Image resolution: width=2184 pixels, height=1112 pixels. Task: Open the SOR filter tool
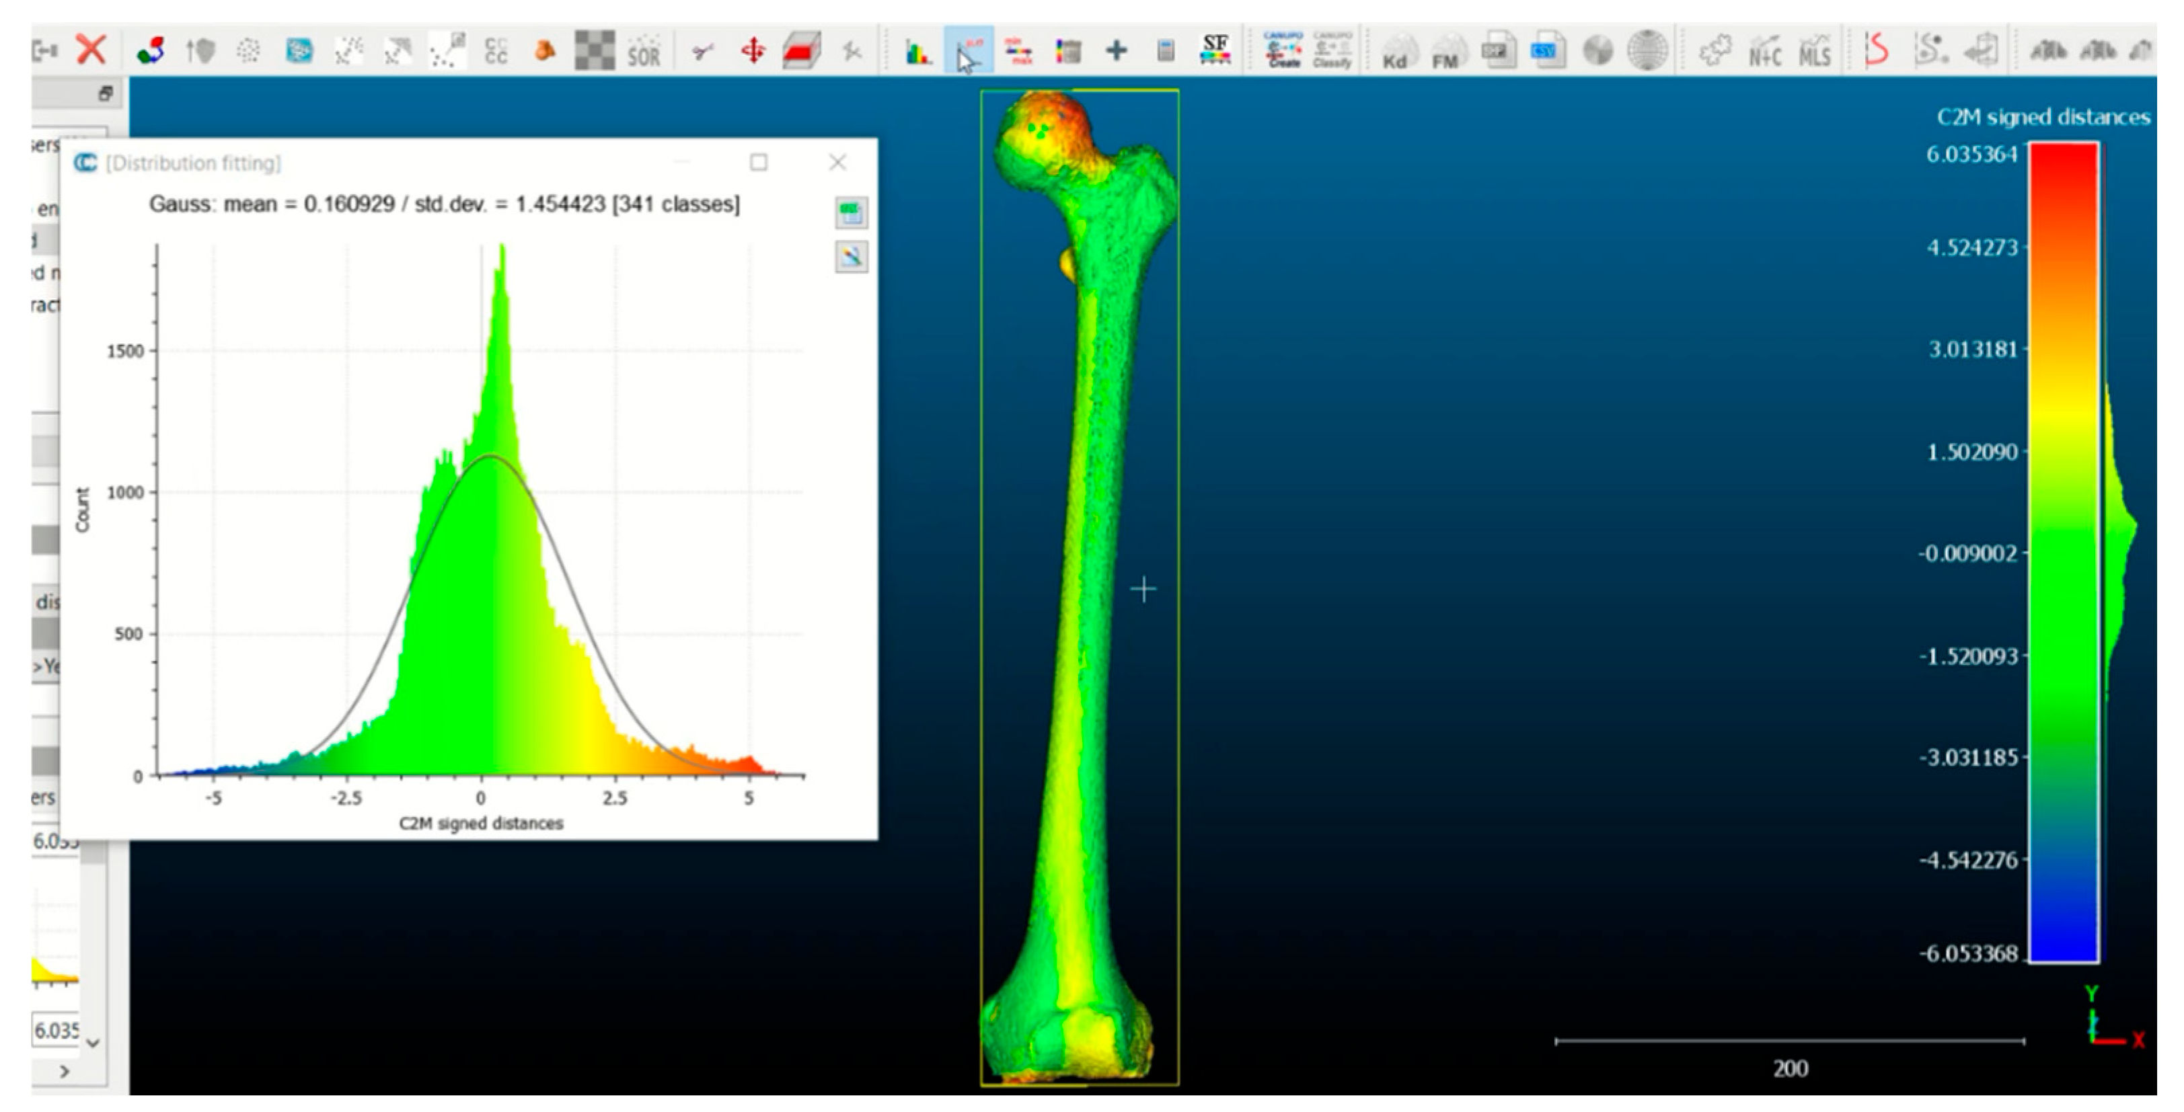coord(644,52)
